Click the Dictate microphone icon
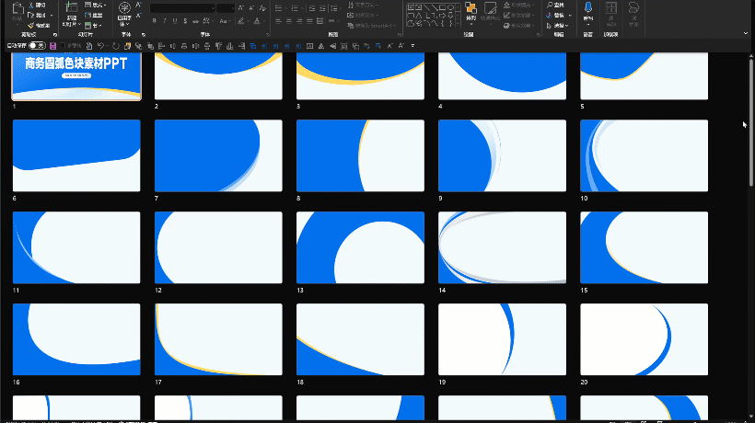The image size is (755, 423). point(588,7)
